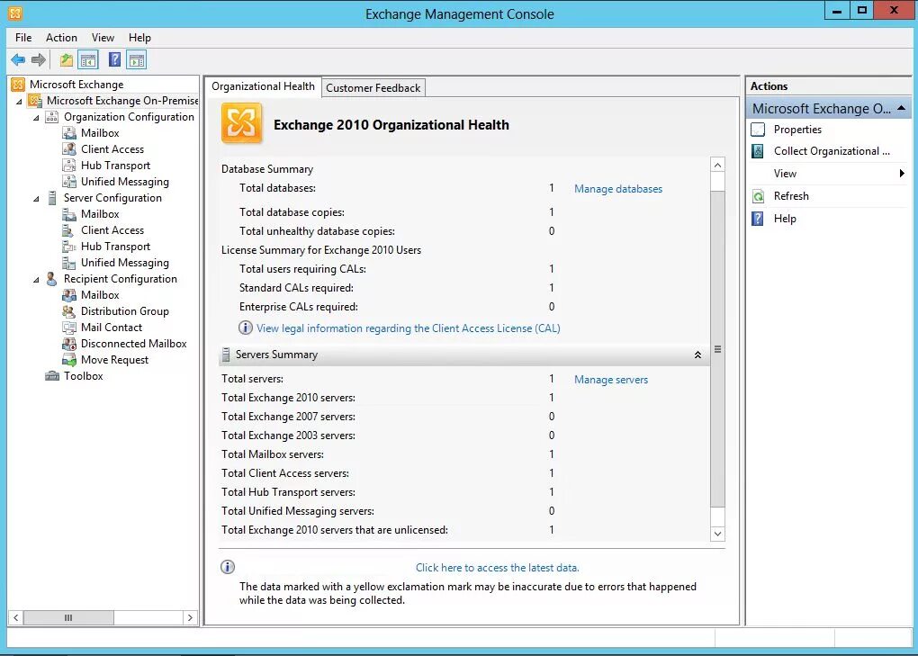Collapse the Recipient Configuration tree node

click(x=36, y=280)
